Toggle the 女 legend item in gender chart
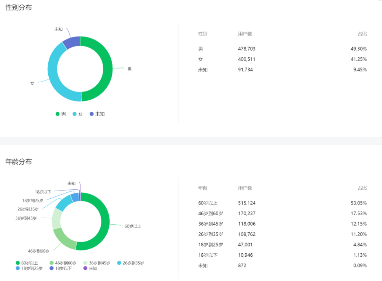This screenshot has height=281, width=382. pos(78,114)
